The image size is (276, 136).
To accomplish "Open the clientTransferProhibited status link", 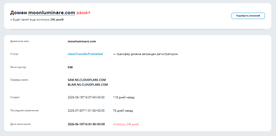I will tap(85, 54).
